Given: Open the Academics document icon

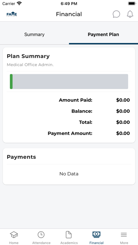Looking at the screenshot, I should 69,235.
